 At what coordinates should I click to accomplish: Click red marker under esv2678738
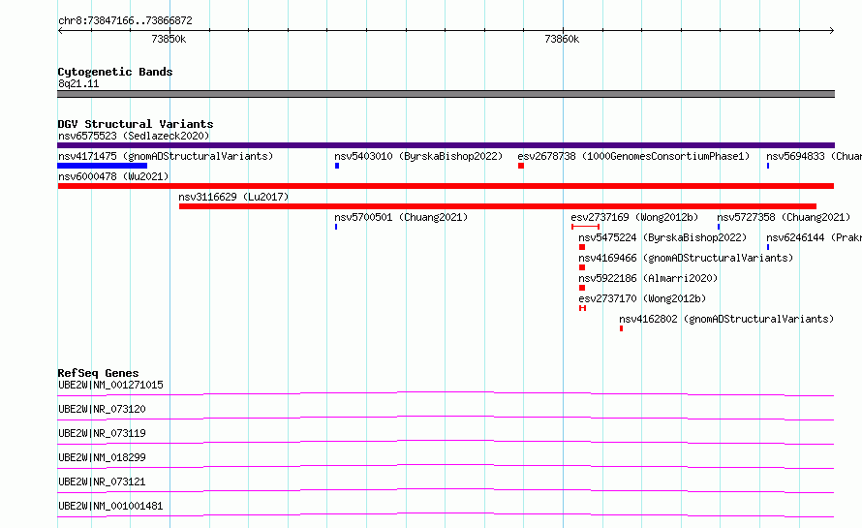click(x=521, y=166)
